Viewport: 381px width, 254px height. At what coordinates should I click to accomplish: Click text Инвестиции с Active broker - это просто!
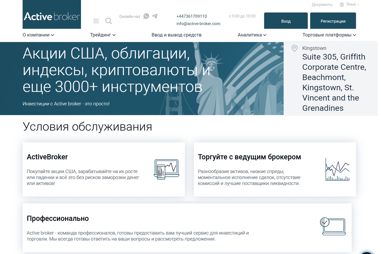coord(66,104)
